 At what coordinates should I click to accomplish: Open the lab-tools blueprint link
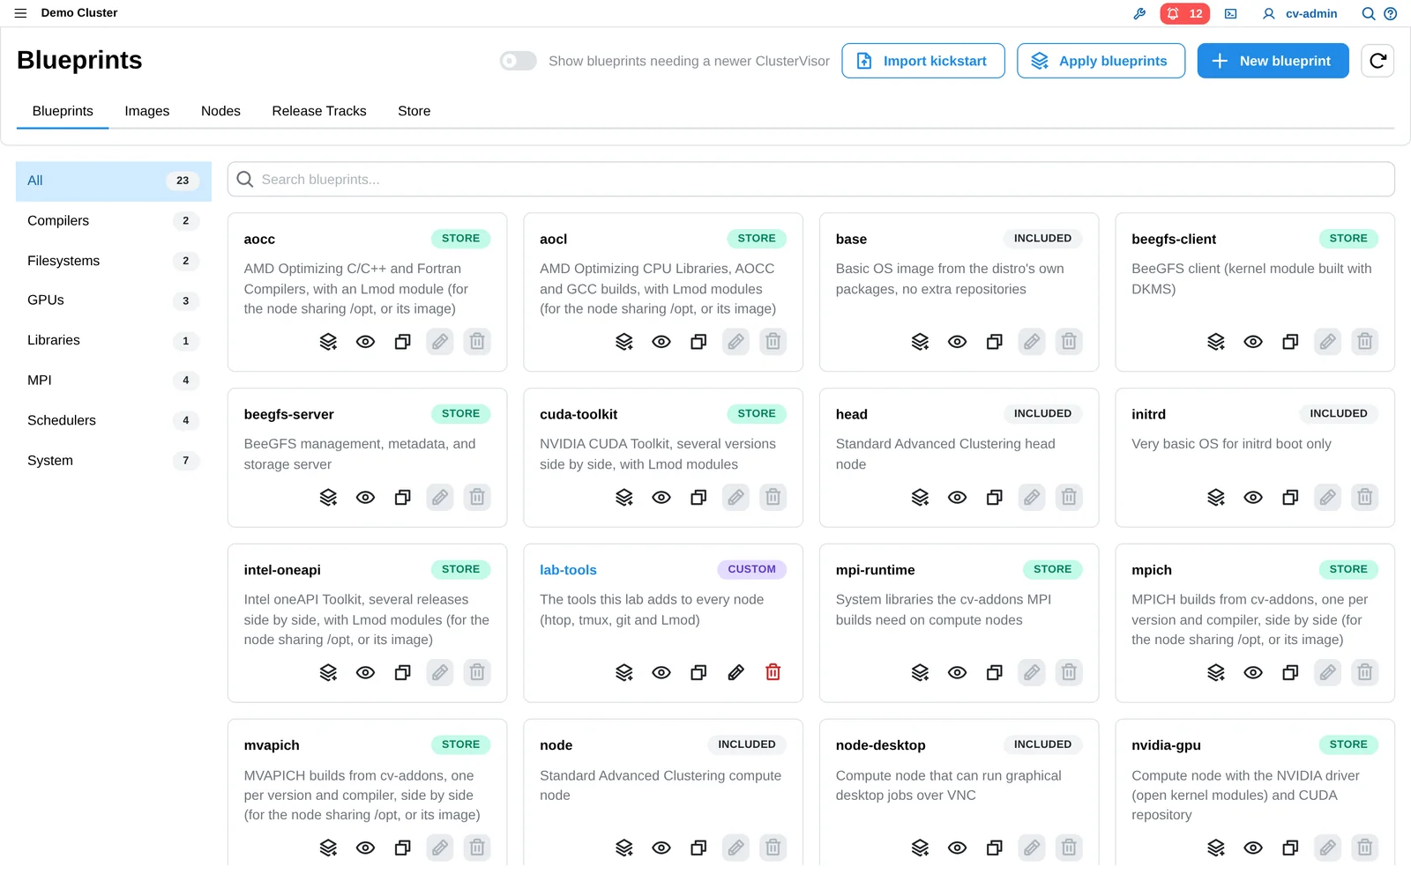pos(568,570)
